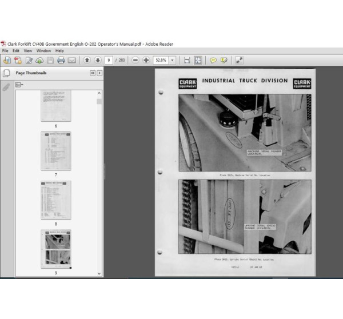The image size is (343, 319).
Task: Click the page number input field
Action: coord(108,60)
